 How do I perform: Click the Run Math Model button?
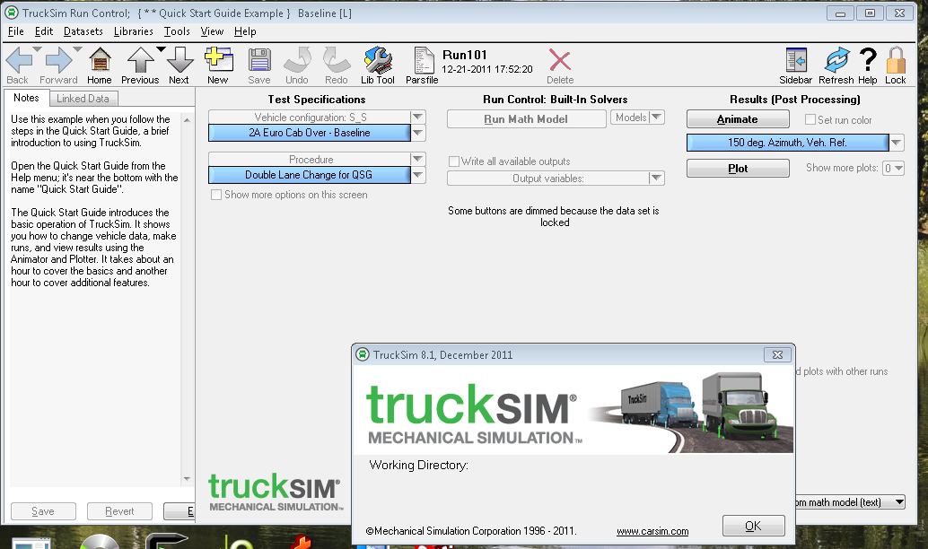point(526,119)
